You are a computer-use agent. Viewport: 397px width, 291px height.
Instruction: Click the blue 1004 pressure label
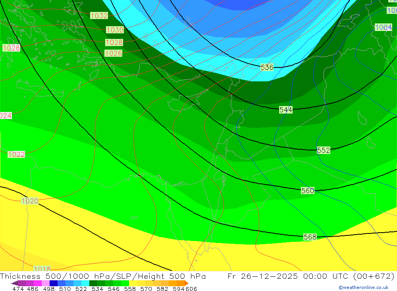point(384,27)
